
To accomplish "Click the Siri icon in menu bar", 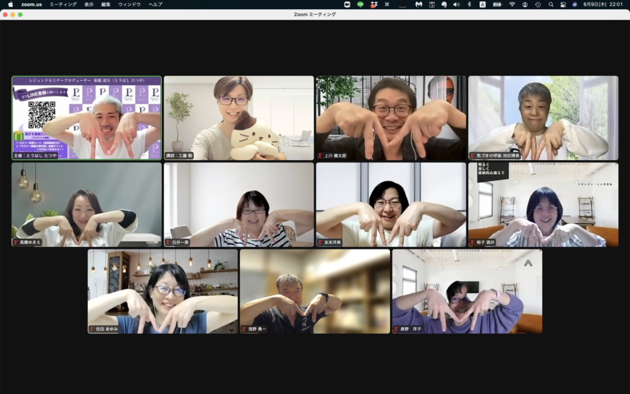I will pyautogui.click(x=575, y=4).
